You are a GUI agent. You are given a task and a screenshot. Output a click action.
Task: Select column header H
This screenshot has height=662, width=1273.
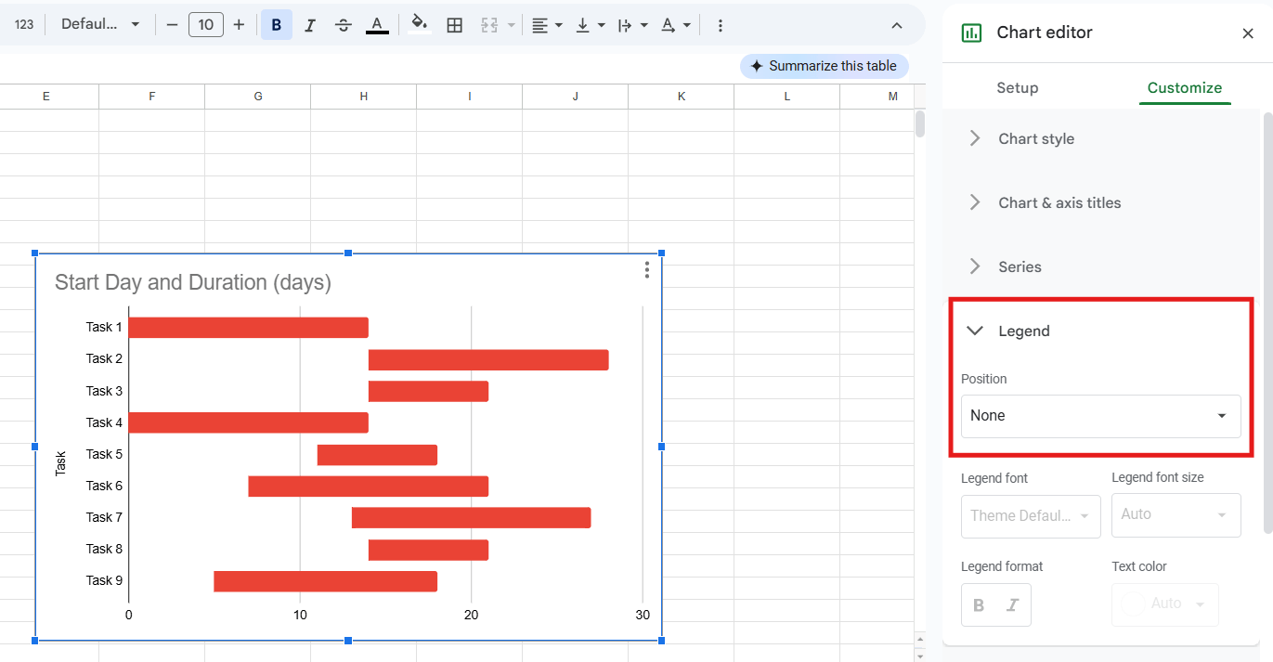364,97
